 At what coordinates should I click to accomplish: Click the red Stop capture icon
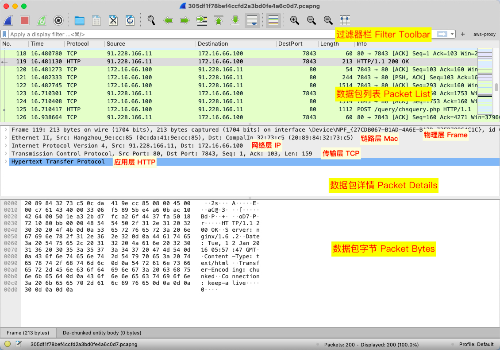(x=25, y=20)
